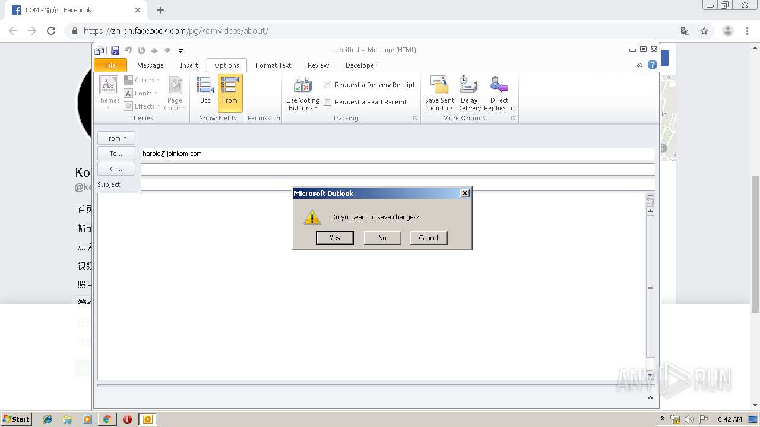
Task: Open the Developer ribbon tab
Action: [361, 65]
